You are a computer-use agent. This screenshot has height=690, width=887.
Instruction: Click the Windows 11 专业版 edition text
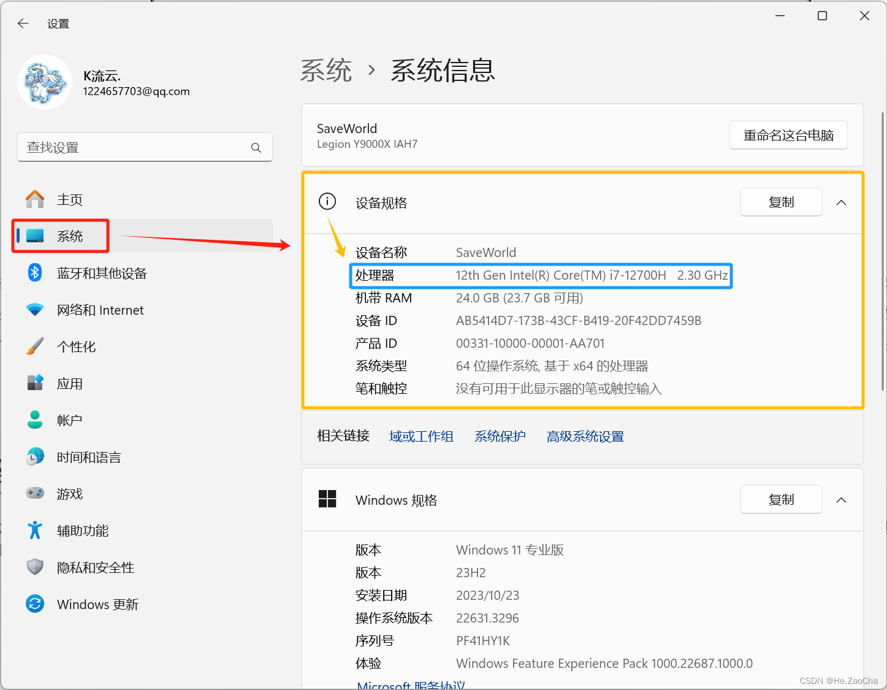click(x=510, y=550)
